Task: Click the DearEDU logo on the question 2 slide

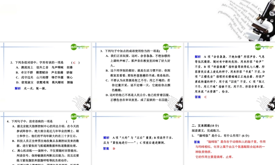Action: (80, 47)
